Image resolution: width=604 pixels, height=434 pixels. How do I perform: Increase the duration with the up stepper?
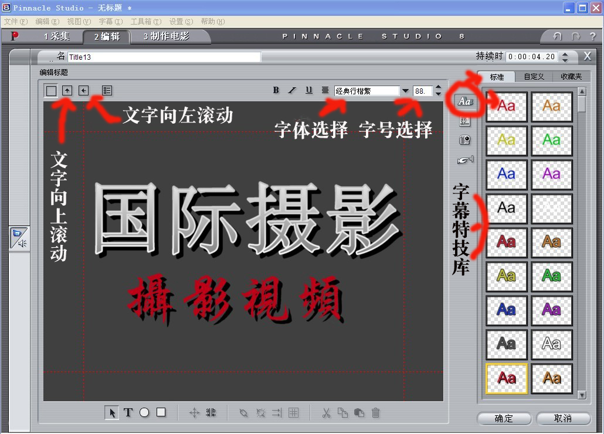coord(565,54)
